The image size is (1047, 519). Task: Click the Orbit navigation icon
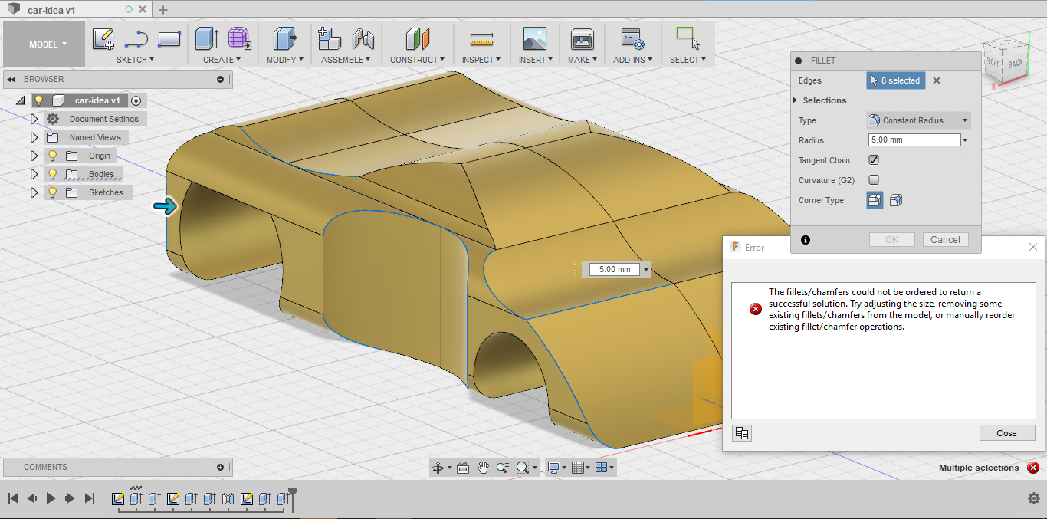438,467
